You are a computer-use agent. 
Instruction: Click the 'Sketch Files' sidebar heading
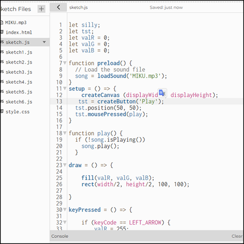(16, 9)
